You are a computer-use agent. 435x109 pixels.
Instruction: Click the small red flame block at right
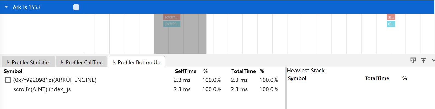pyautogui.click(x=391, y=17)
